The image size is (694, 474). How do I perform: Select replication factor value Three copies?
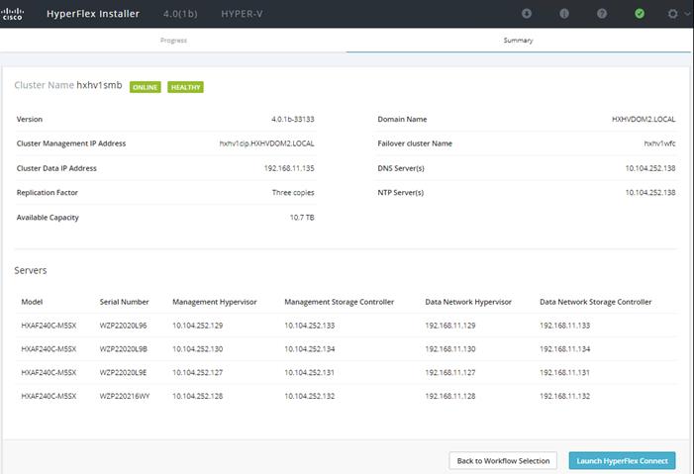293,193
